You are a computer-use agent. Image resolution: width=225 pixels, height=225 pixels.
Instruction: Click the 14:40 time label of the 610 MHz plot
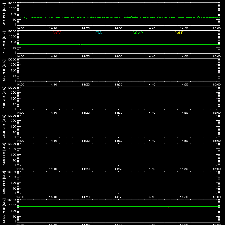click(151, 85)
